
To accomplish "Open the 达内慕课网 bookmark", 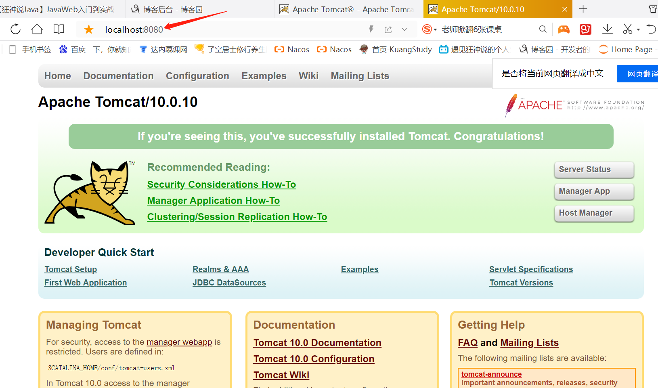I will (163, 49).
